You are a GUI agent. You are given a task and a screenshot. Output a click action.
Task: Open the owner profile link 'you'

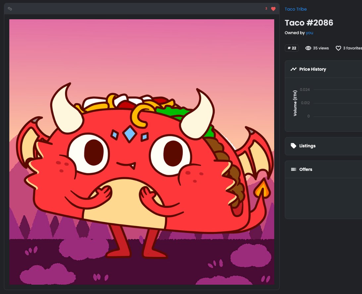(x=309, y=33)
